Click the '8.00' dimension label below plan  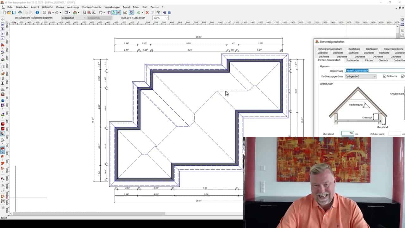206,194
